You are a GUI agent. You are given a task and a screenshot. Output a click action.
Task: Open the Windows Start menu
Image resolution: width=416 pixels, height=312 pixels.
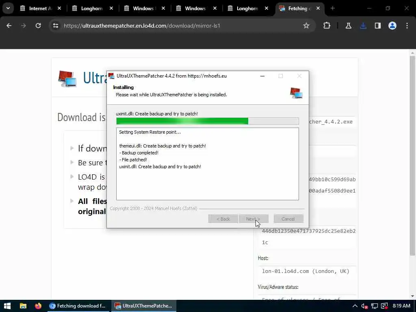7,306
